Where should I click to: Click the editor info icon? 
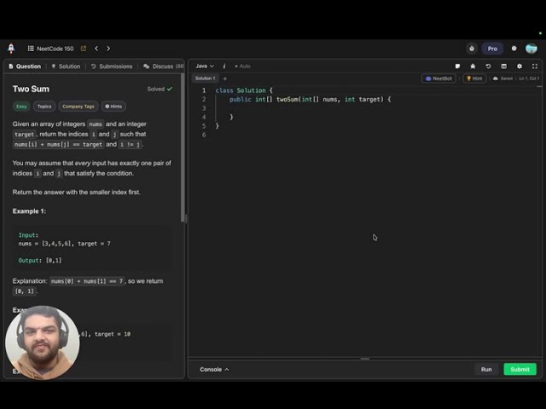pyautogui.click(x=224, y=66)
